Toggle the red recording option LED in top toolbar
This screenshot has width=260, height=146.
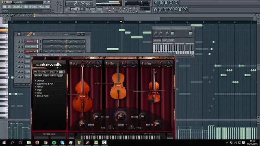tap(107, 9)
